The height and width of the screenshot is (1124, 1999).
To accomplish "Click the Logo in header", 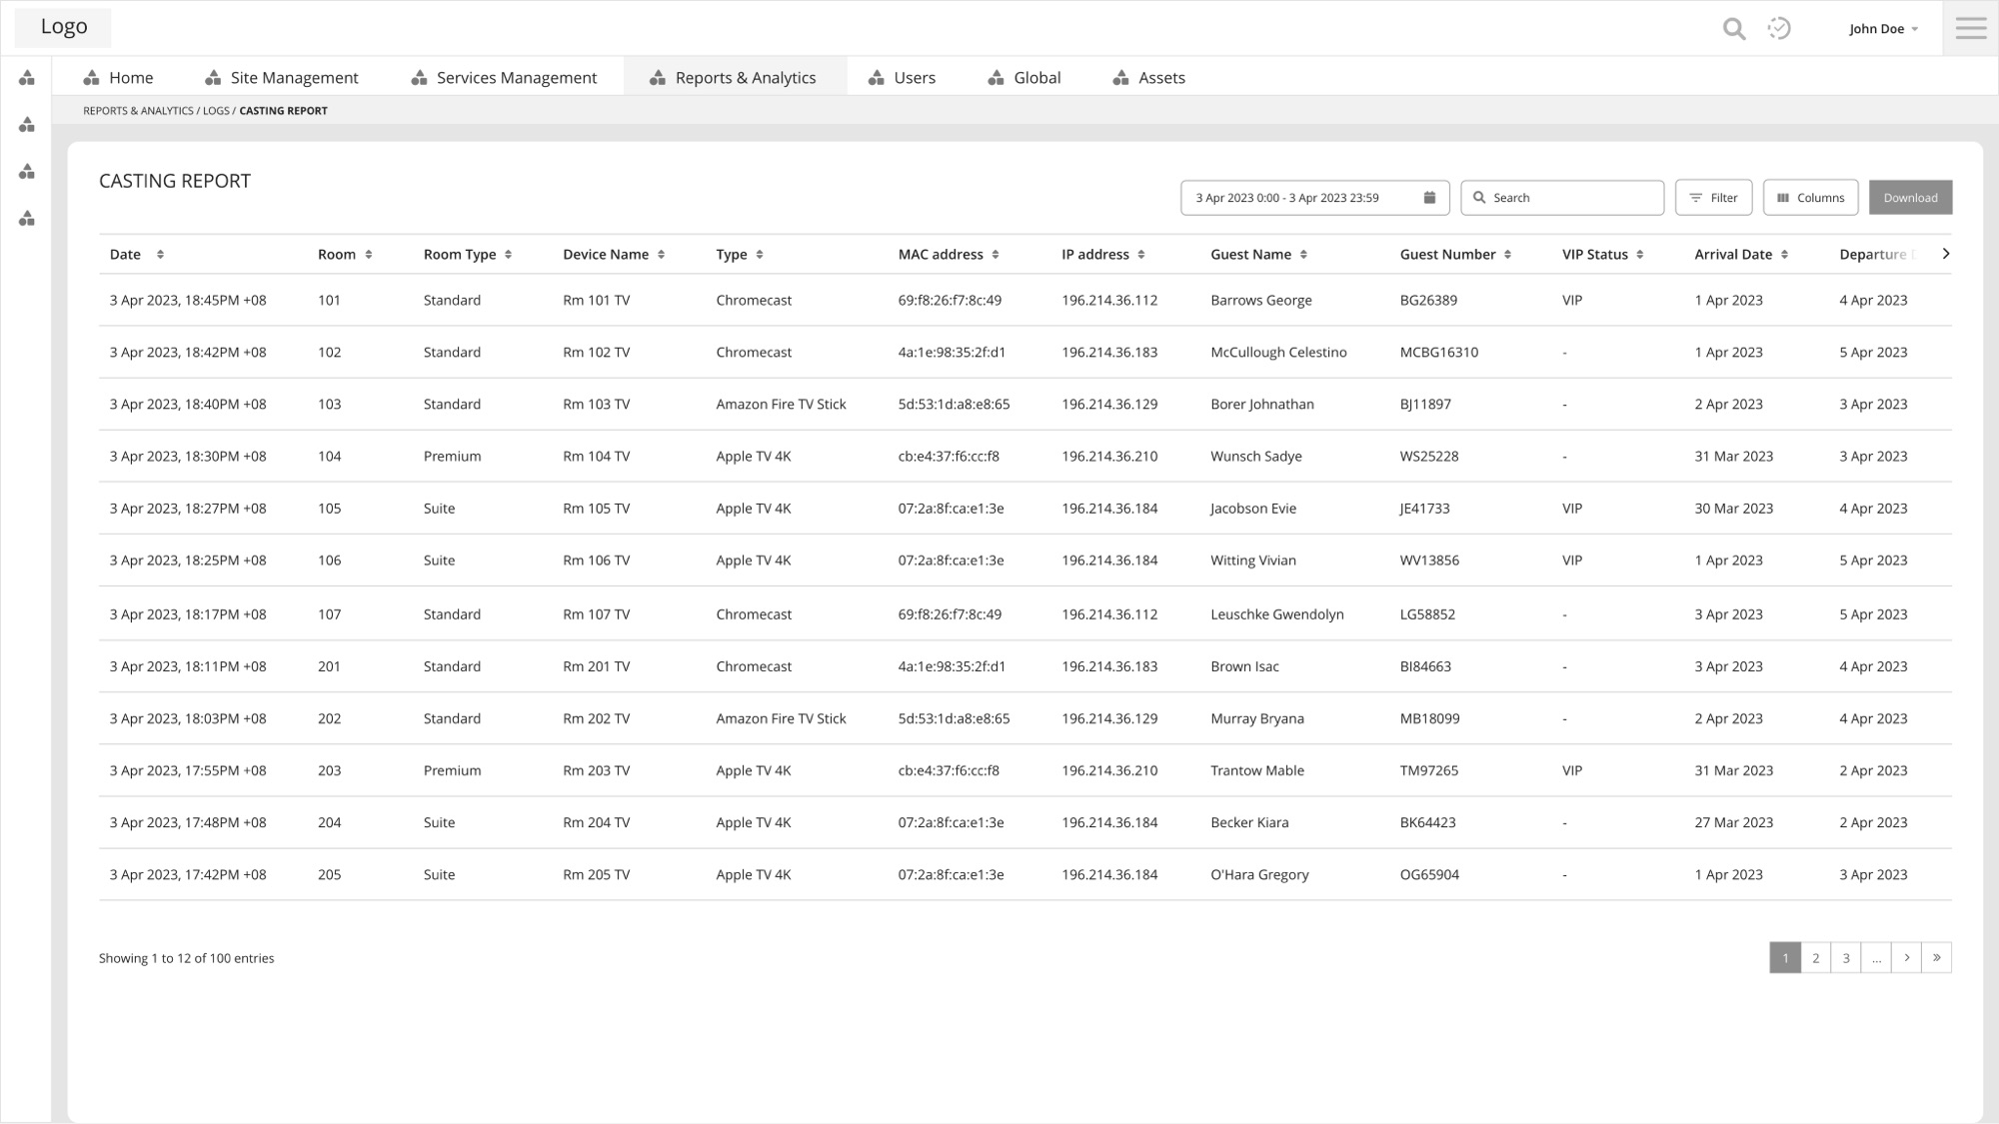I will point(63,27).
